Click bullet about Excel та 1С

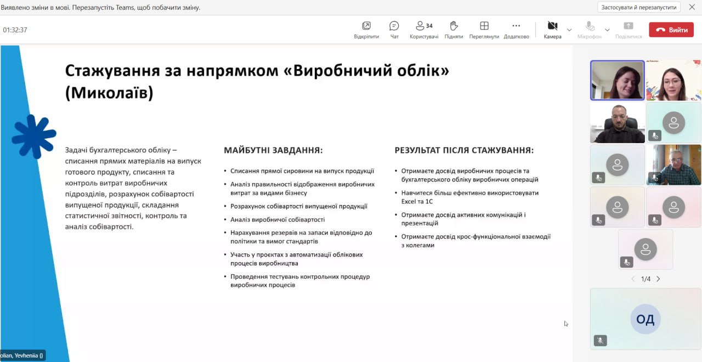470,197
